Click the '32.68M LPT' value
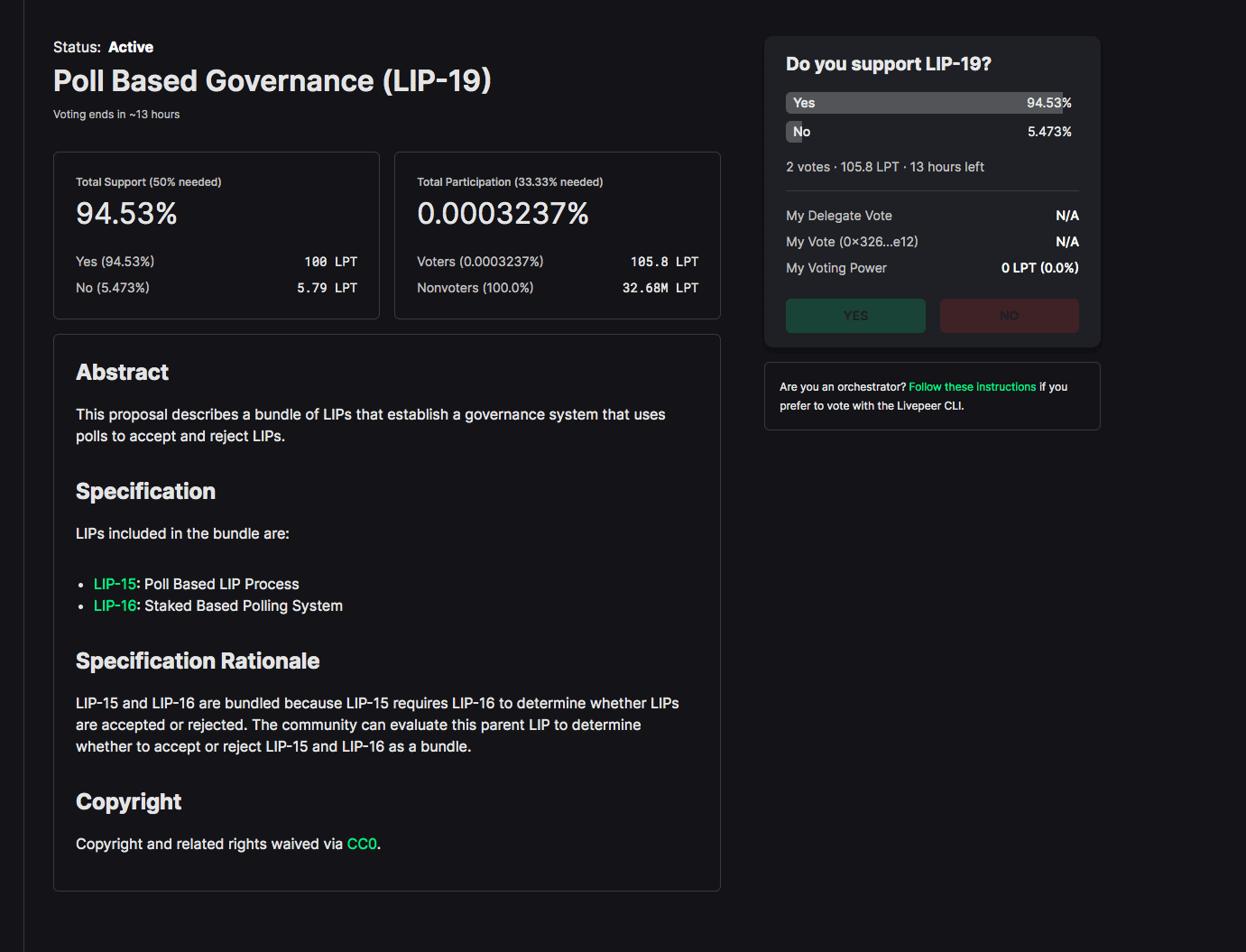 pyautogui.click(x=660, y=288)
